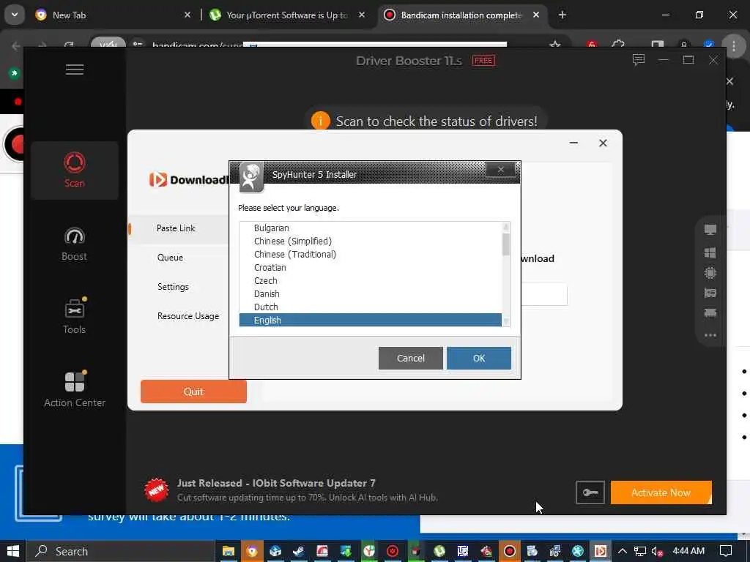The height and width of the screenshot is (562, 750).
Task: Open Driver Booster hamburger menu
Action: click(75, 70)
